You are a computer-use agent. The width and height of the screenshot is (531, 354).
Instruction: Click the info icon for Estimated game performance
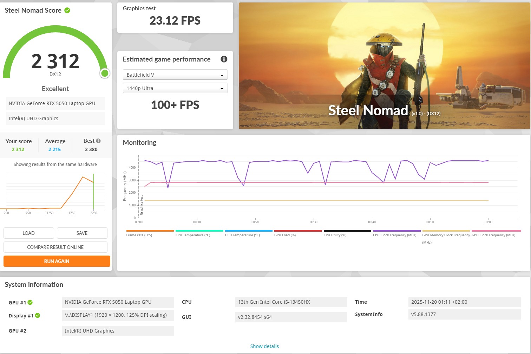224,59
